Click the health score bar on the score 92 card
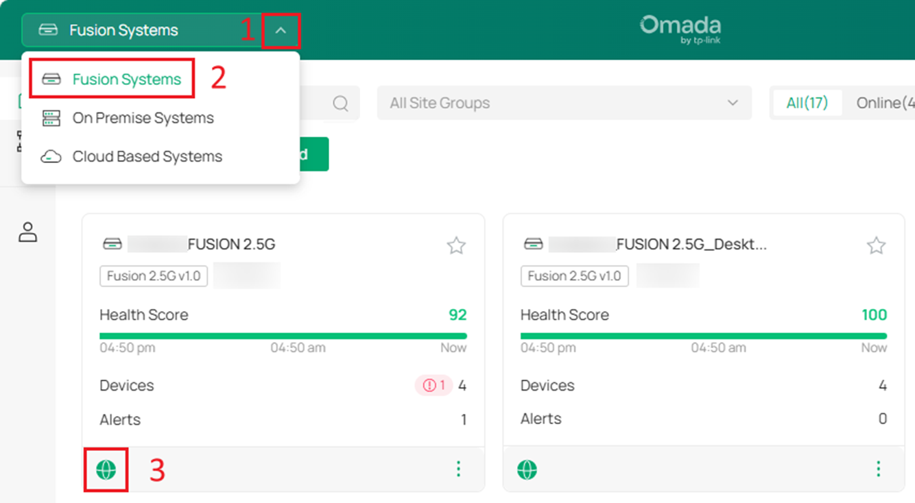Viewport: 915px width, 503px height. 283,336
